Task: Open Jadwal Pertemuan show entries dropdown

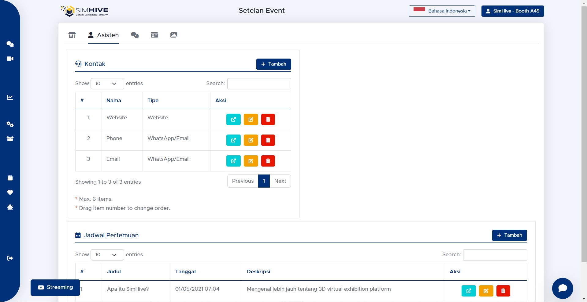Action: click(107, 255)
